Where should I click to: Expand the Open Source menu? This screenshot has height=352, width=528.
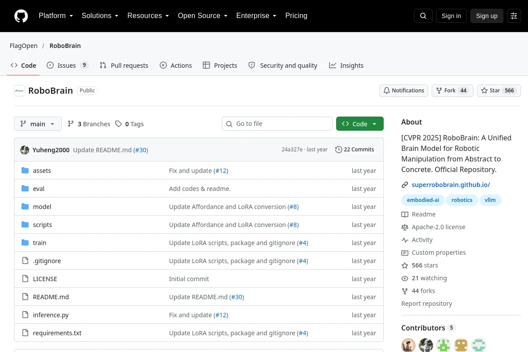[x=202, y=16]
